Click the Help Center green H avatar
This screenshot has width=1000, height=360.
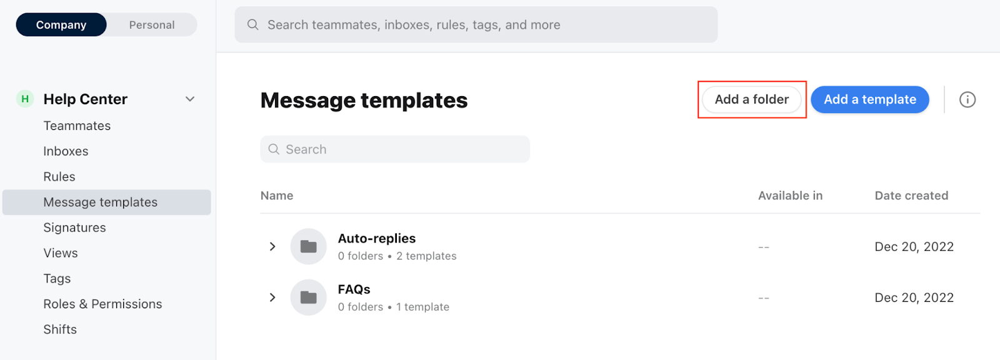coord(25,99)
